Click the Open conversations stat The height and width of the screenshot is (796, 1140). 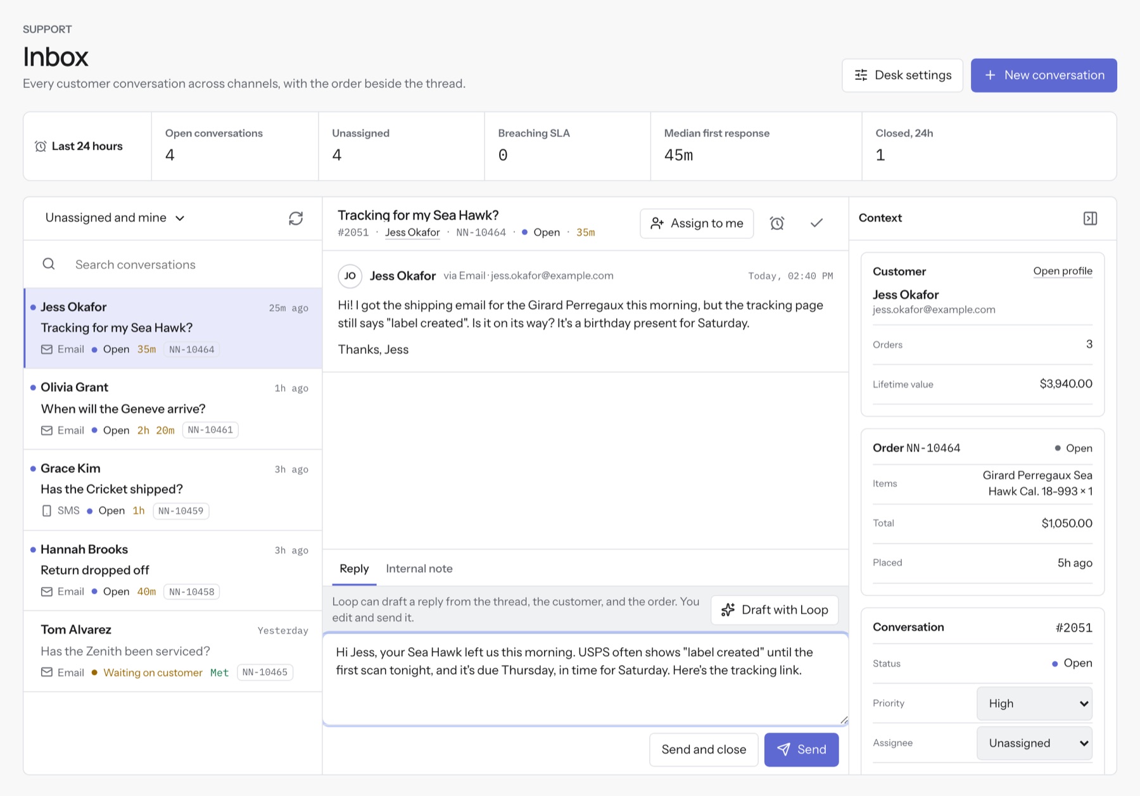(235, 146)
